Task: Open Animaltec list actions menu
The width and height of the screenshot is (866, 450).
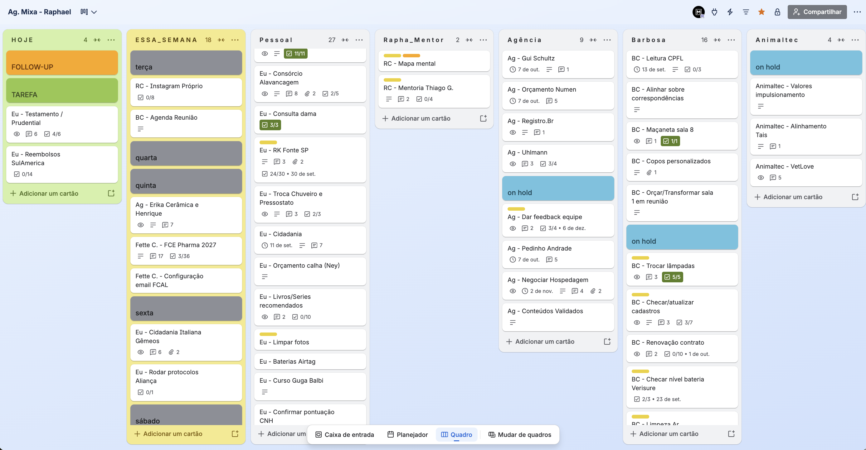Action: (855, 40)
